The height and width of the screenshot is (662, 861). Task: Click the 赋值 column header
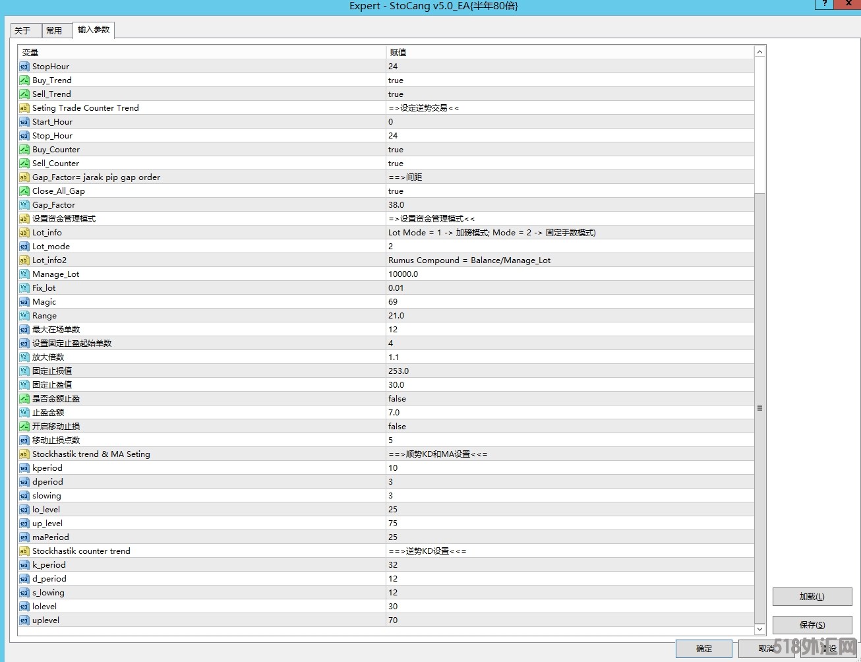click(570, 52)
